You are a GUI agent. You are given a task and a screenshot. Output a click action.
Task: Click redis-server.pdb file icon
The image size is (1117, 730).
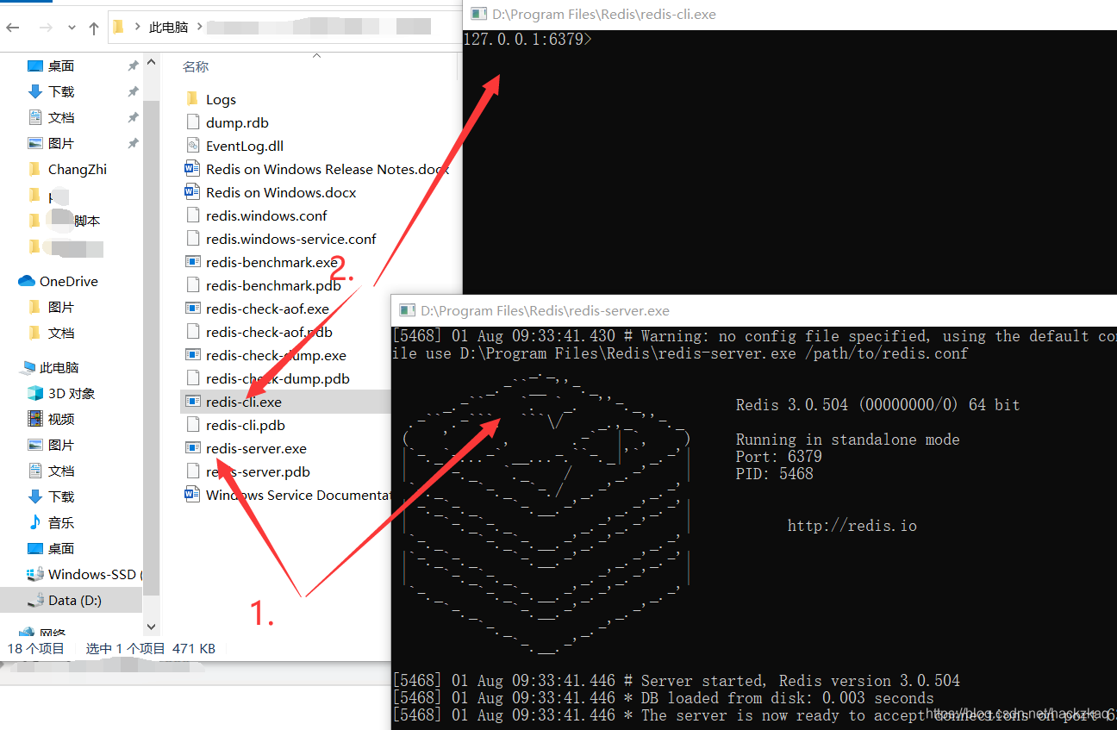[193, 471]
